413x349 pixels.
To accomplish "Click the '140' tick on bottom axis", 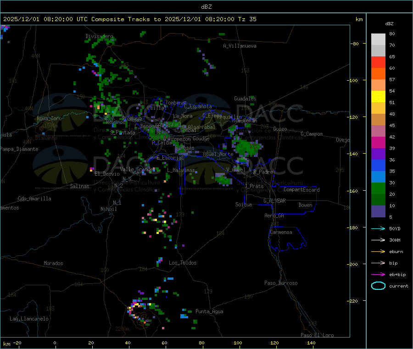I will coord(311,343).
